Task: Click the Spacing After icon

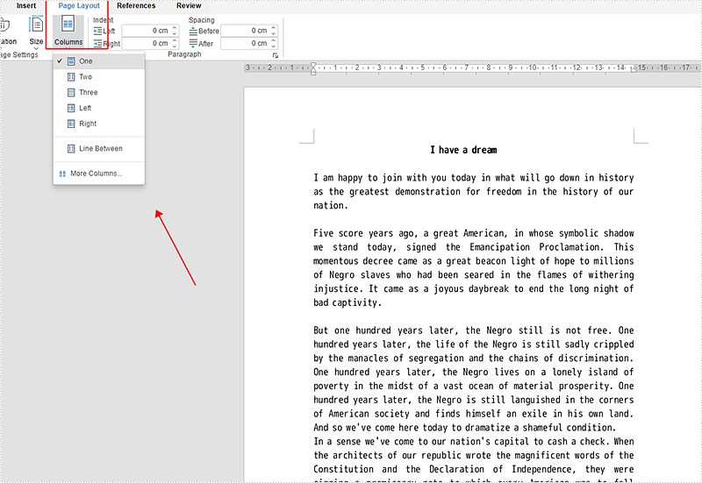Action: pos(193,43)
